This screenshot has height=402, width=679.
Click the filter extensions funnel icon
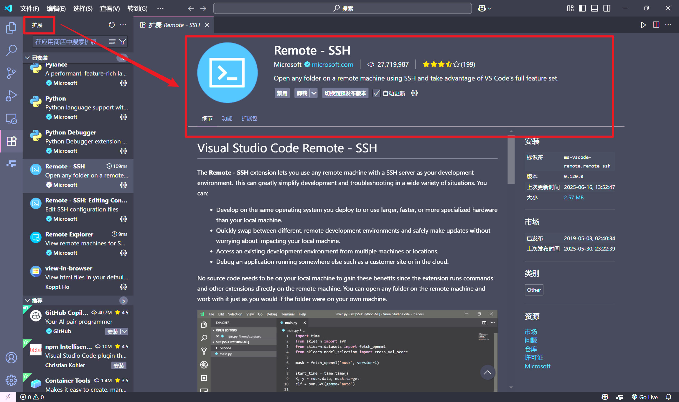(x=123, y=42)
